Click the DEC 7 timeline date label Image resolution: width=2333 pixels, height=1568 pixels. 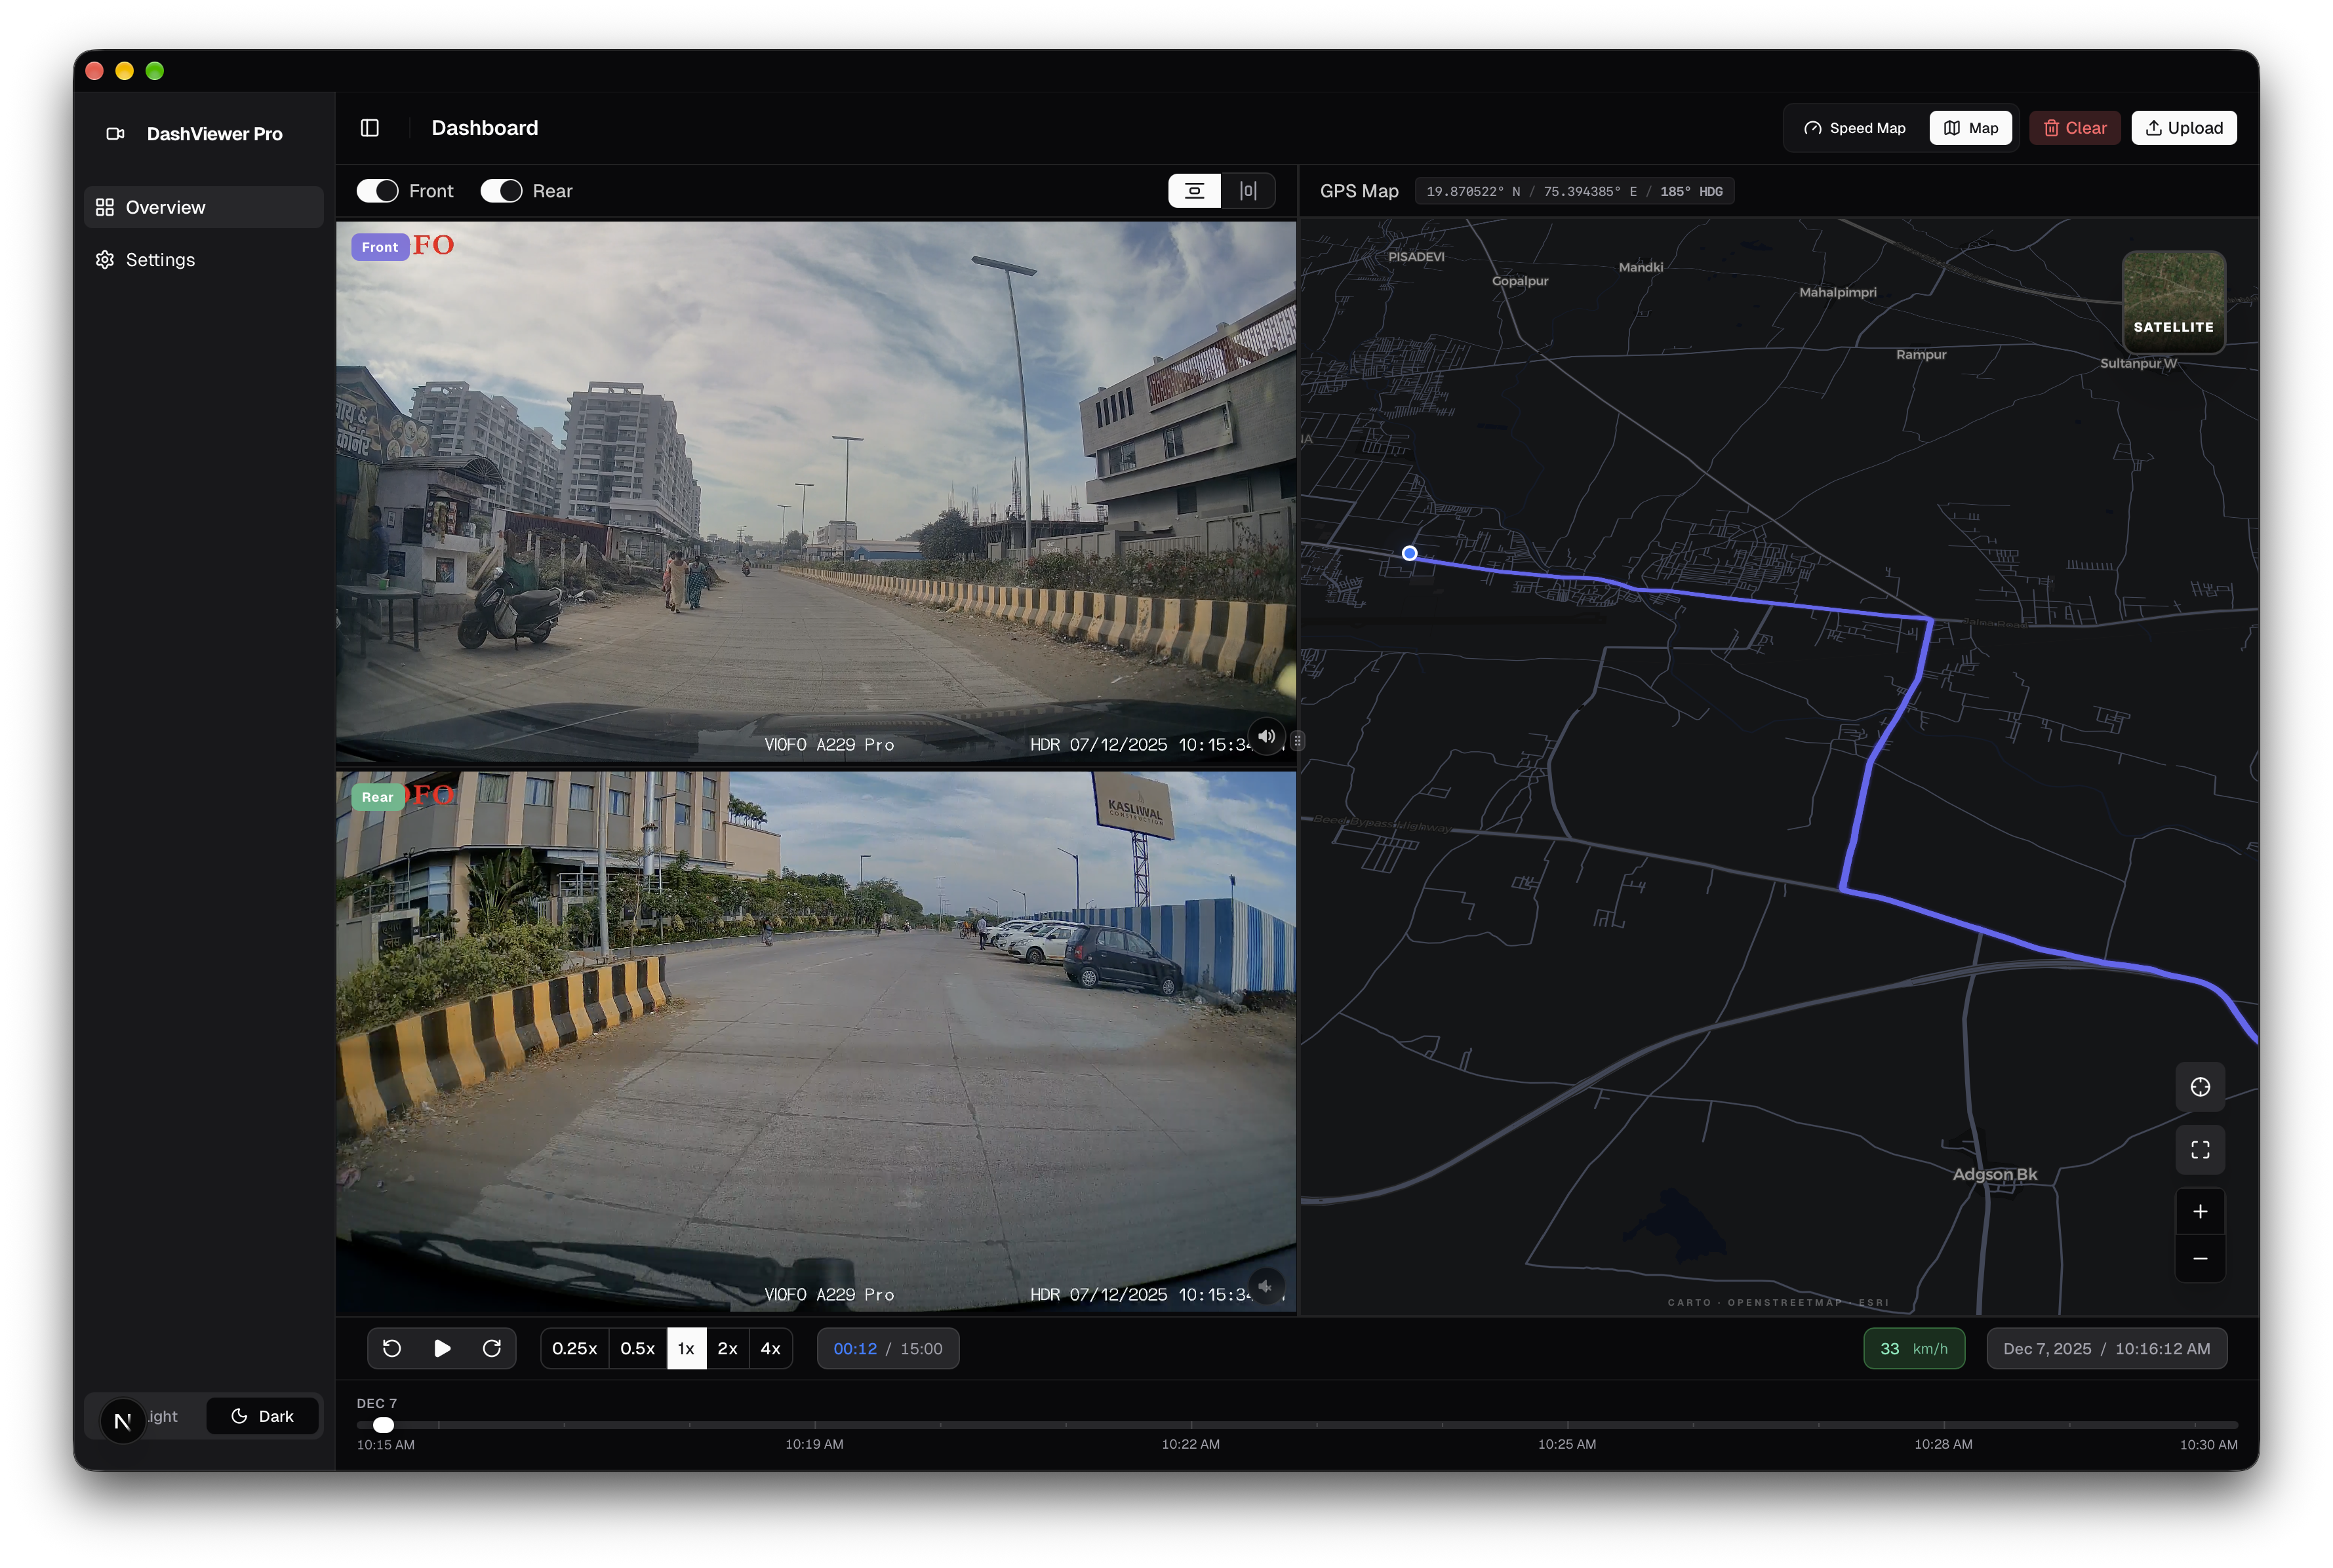[376, 1403]
